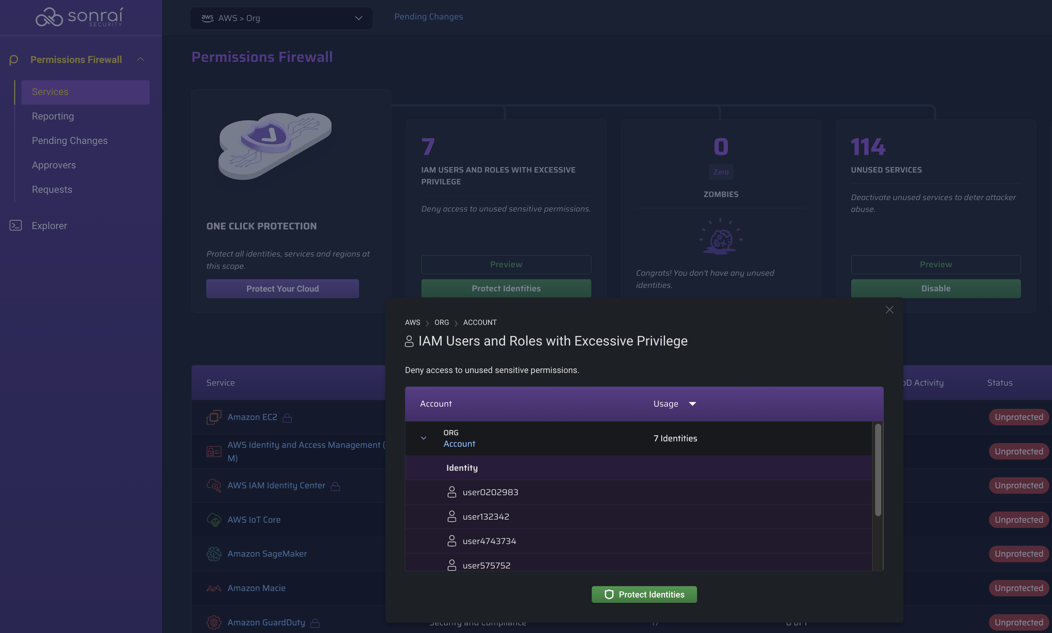Click the AWS IAM Identity Center icon

214,485
